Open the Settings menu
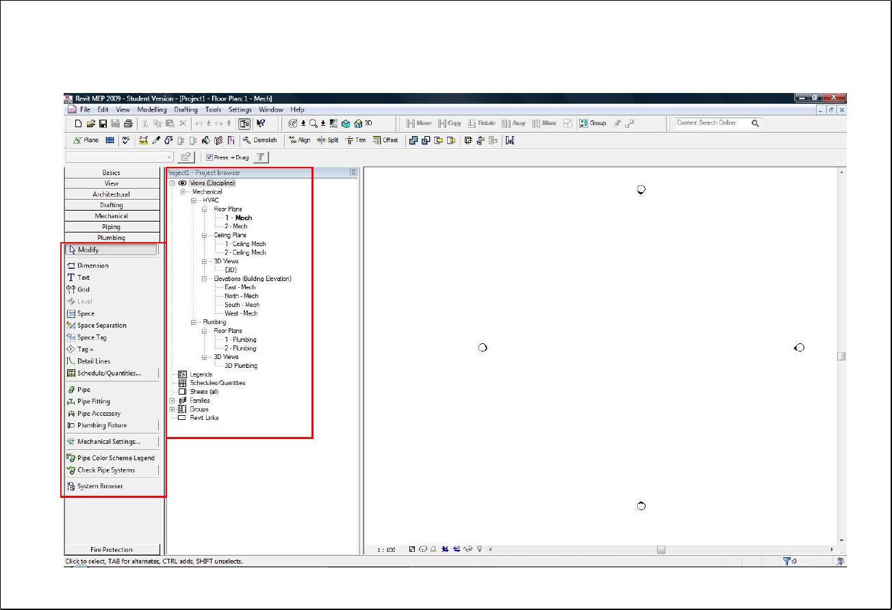 click(240, 109)
